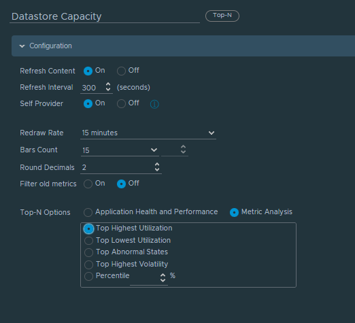This screenshot has width=355, height=323.
Task: Adjust Round Decimals using stepper arrows
Action: 157,167
